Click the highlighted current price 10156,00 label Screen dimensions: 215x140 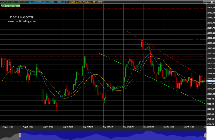click(211, 81)
